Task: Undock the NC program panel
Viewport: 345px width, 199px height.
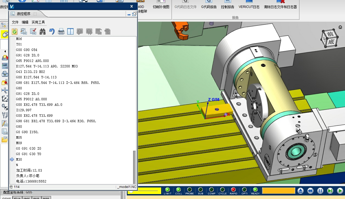Action: click(134, 14)
